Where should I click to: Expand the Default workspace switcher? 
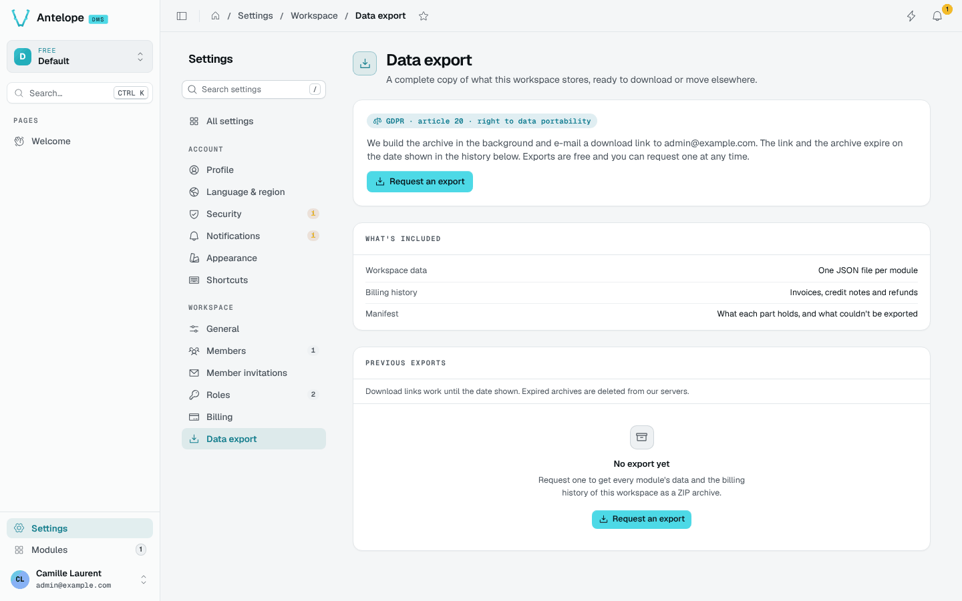[x=79, y=56]
